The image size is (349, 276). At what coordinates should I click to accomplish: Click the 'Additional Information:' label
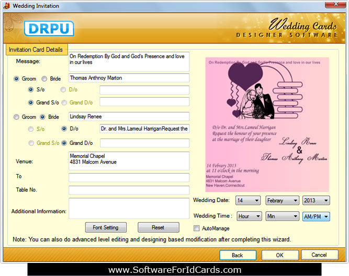39,211
